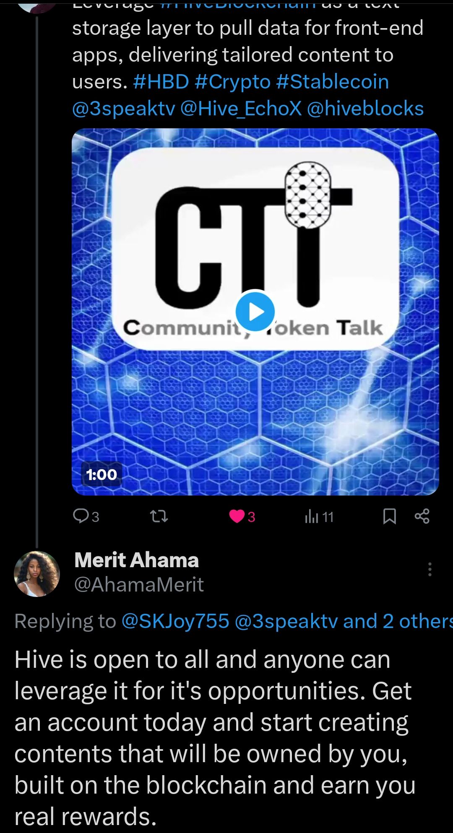Tap the share icon

coord(422,516)
